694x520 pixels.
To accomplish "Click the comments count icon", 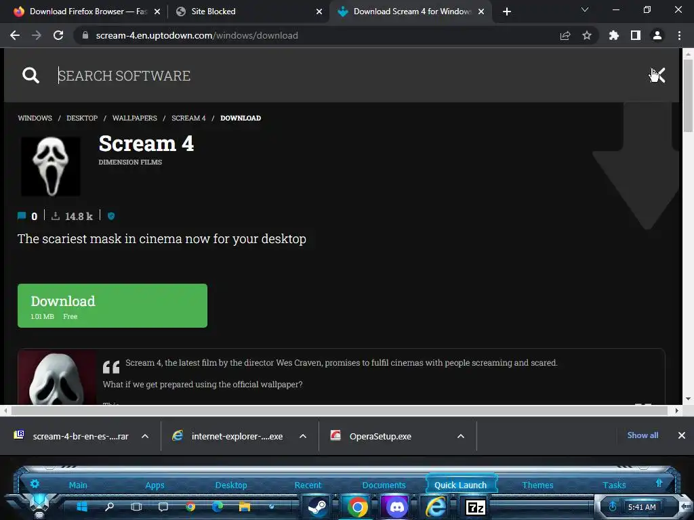I will click(x=21, y=216).
